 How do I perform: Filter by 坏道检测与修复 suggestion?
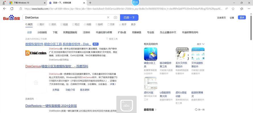click(104, 32)
